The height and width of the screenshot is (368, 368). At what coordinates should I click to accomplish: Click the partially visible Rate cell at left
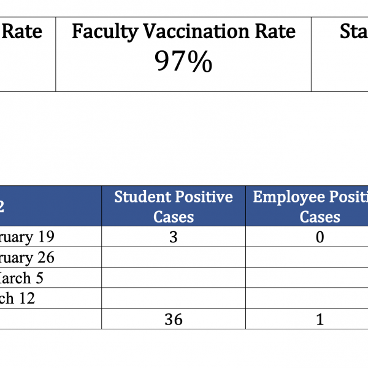(26, 32)
